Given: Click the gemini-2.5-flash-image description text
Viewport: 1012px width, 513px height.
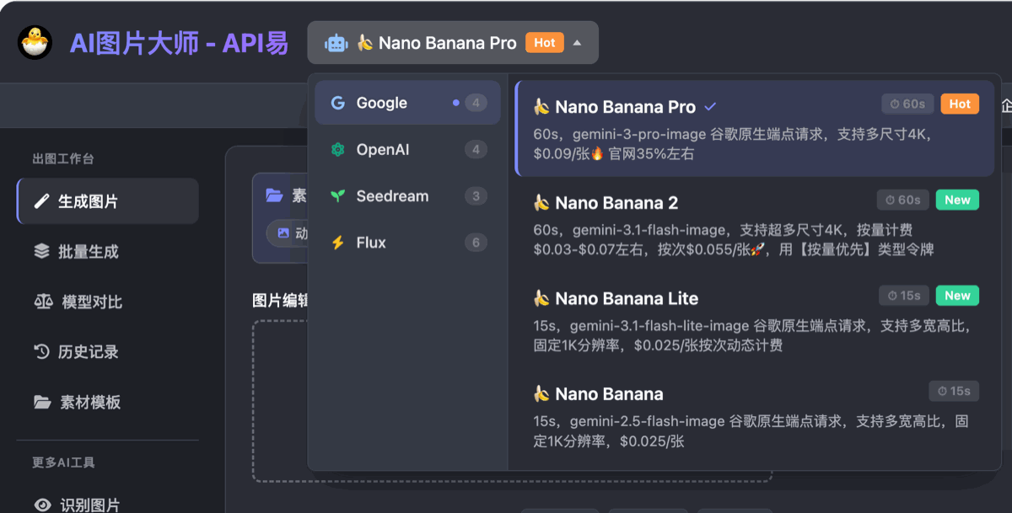Looking at the screenshot, I should click(x=751, y=431).
